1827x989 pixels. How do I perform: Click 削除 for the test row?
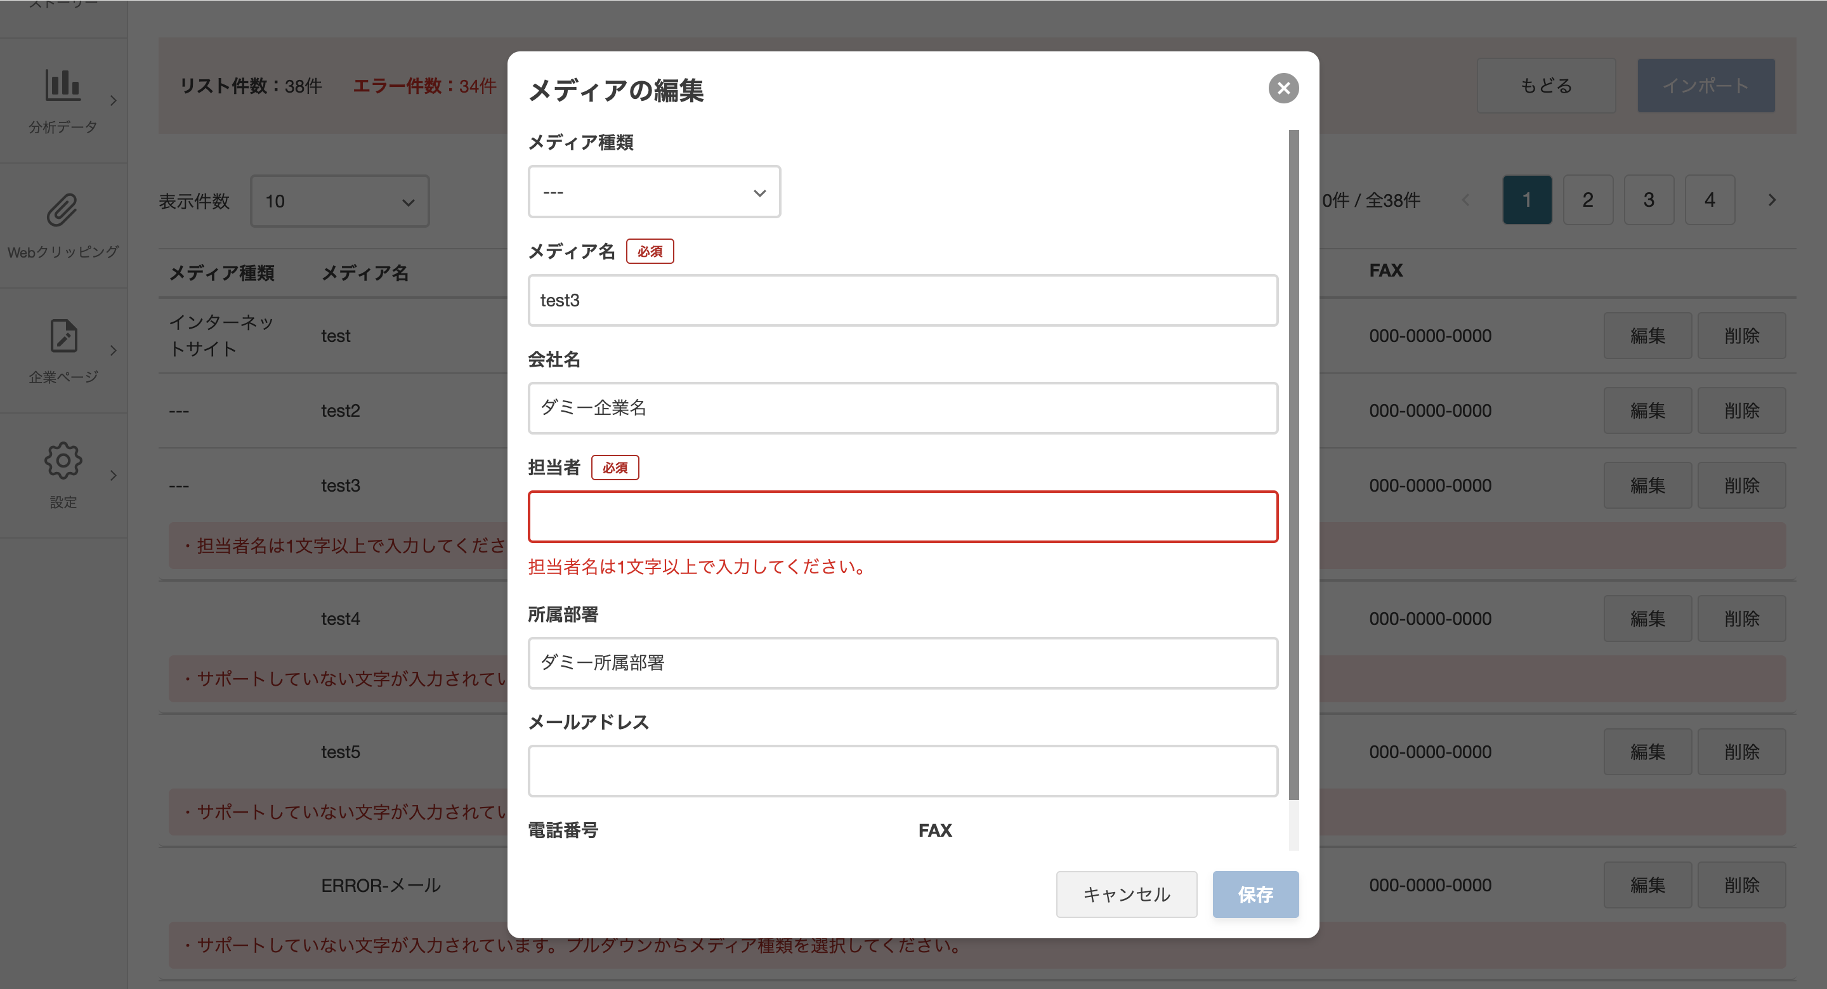[x=1742, y=336]
